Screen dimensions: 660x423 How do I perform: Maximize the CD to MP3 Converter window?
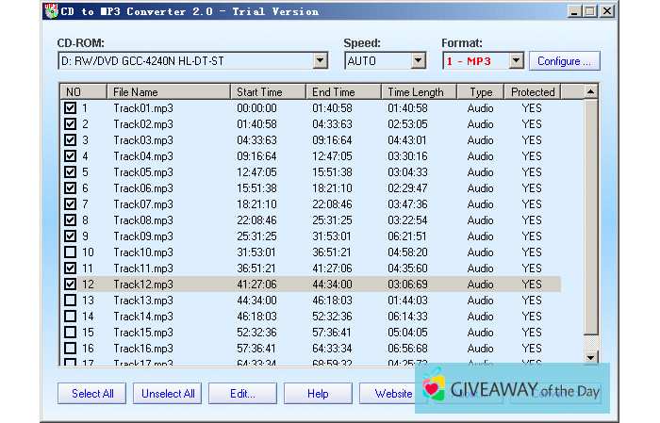coord(589,11)
